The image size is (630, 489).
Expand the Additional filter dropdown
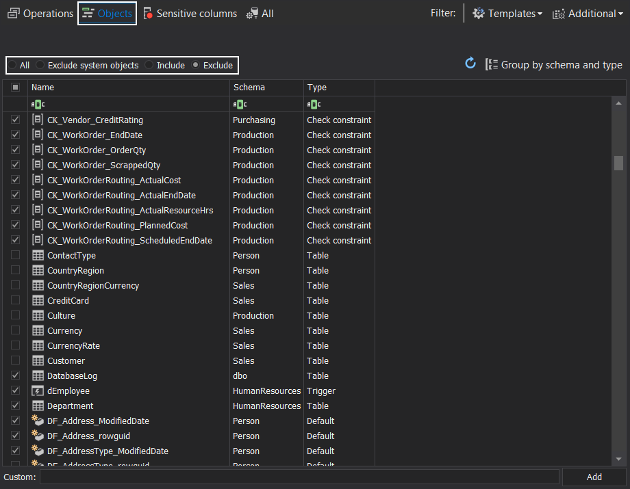click(x=588, y=14)
